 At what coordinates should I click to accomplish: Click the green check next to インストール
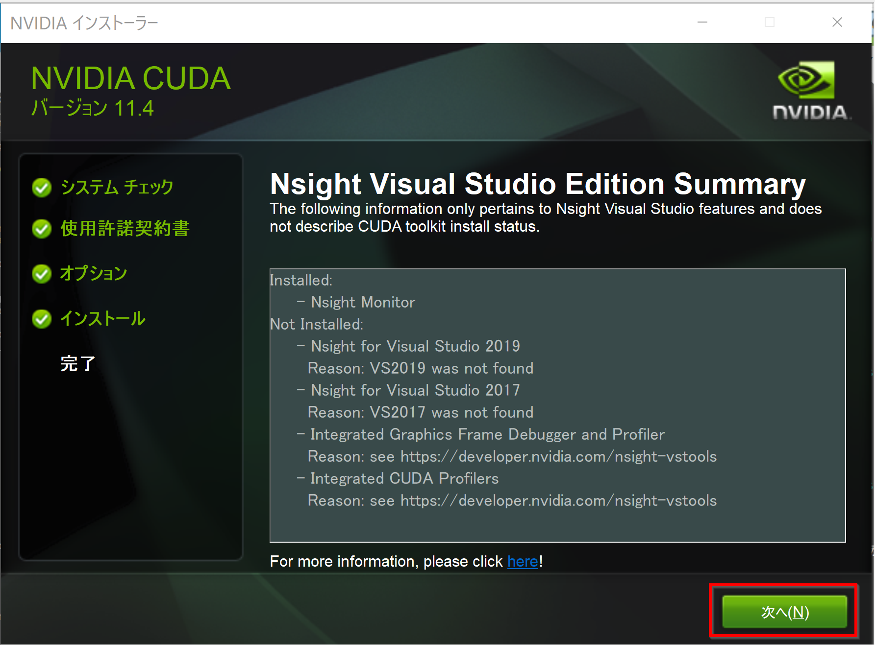pos(42,319)
